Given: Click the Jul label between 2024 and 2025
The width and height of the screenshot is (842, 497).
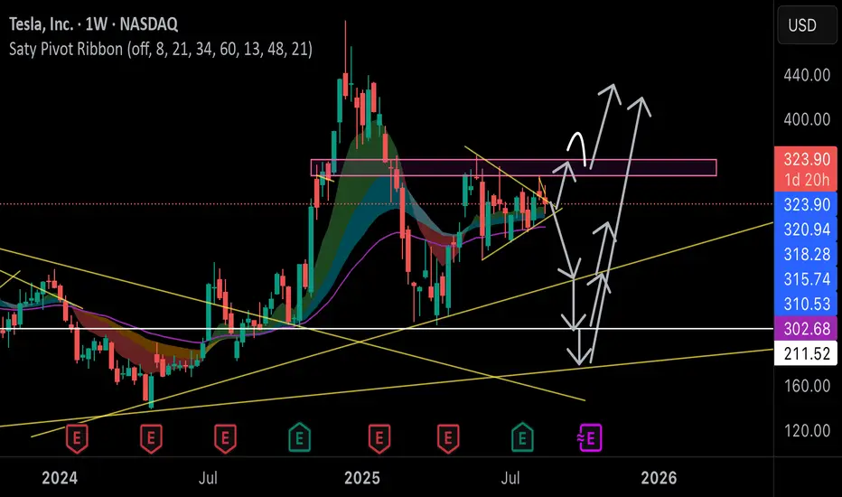Looking at the screenshot, I should pyautogui.click(x=208, y=478).
